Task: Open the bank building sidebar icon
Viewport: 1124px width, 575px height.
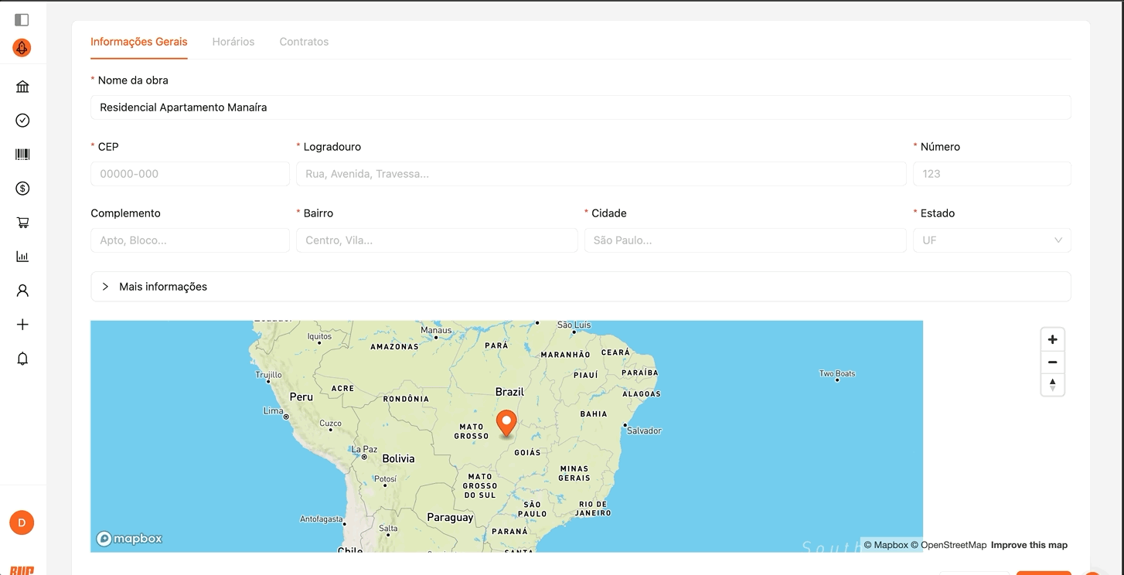Action: 22,87
